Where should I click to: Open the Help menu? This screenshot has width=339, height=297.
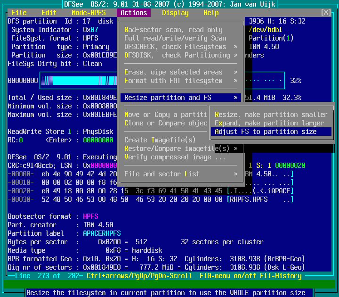pos(211,13)
